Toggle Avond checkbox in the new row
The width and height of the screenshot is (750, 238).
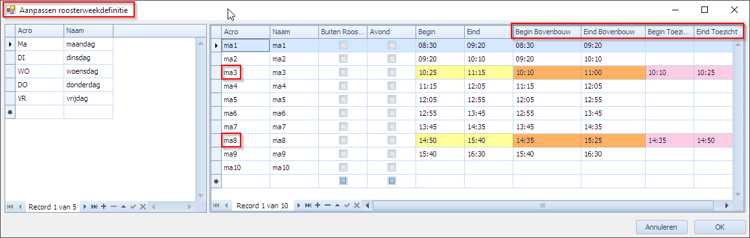(392, 181)
